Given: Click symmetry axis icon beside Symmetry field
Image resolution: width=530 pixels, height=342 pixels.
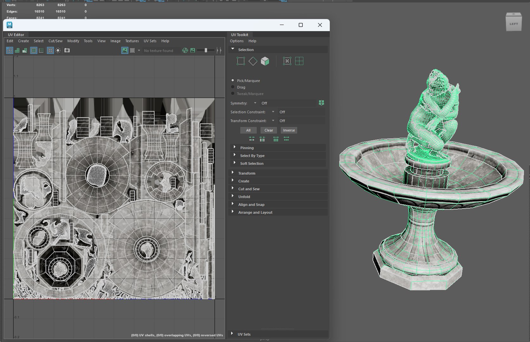Looking at the screenshot, I should (321, 103).
